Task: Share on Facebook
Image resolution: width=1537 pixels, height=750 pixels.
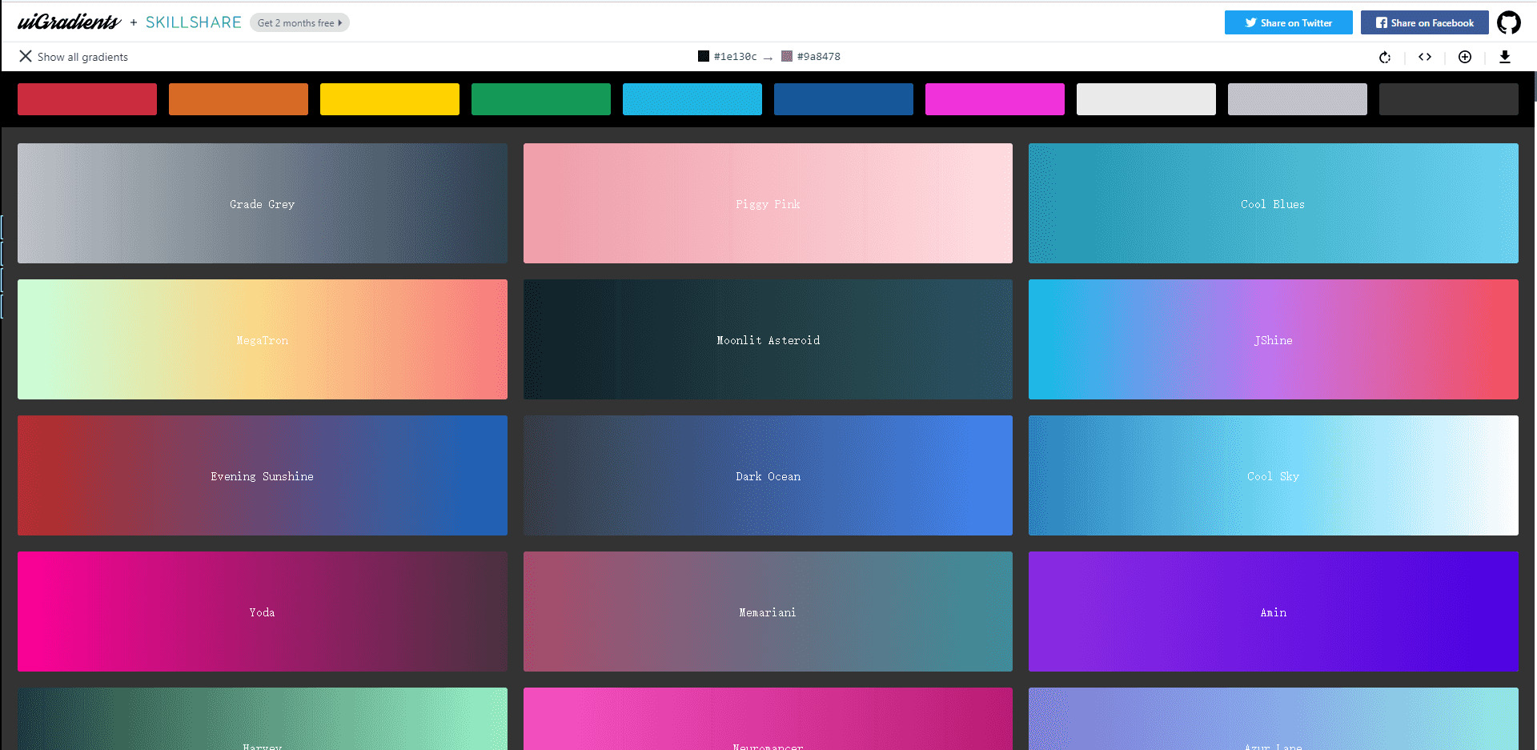Action: [1425, 22]
